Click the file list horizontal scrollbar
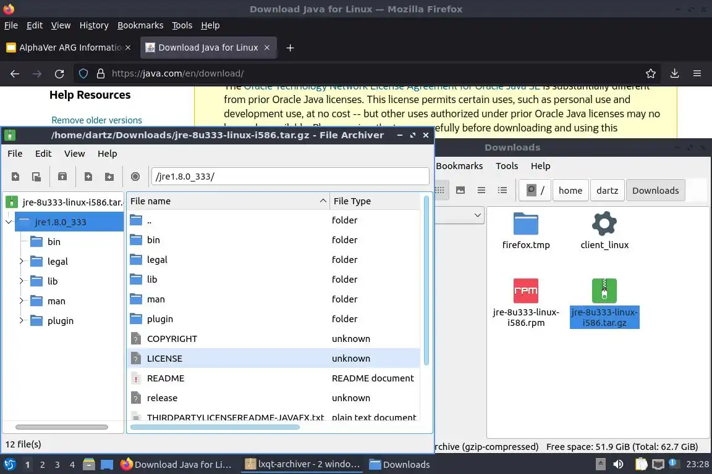712x474 pixels. coord(215,427)
